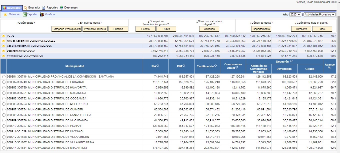This screenshot has width=340, height=153.
Task: Choose the Municipalidad Distrital de Megantoni radio button
Action: click(x=4, y=148)
